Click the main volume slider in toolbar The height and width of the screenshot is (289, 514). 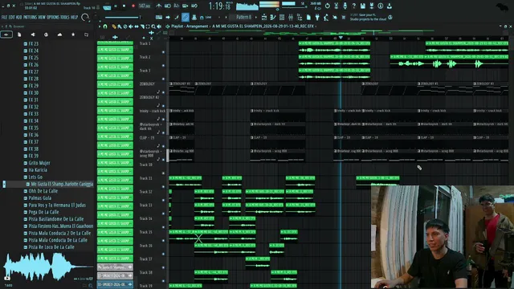[122, 18]
